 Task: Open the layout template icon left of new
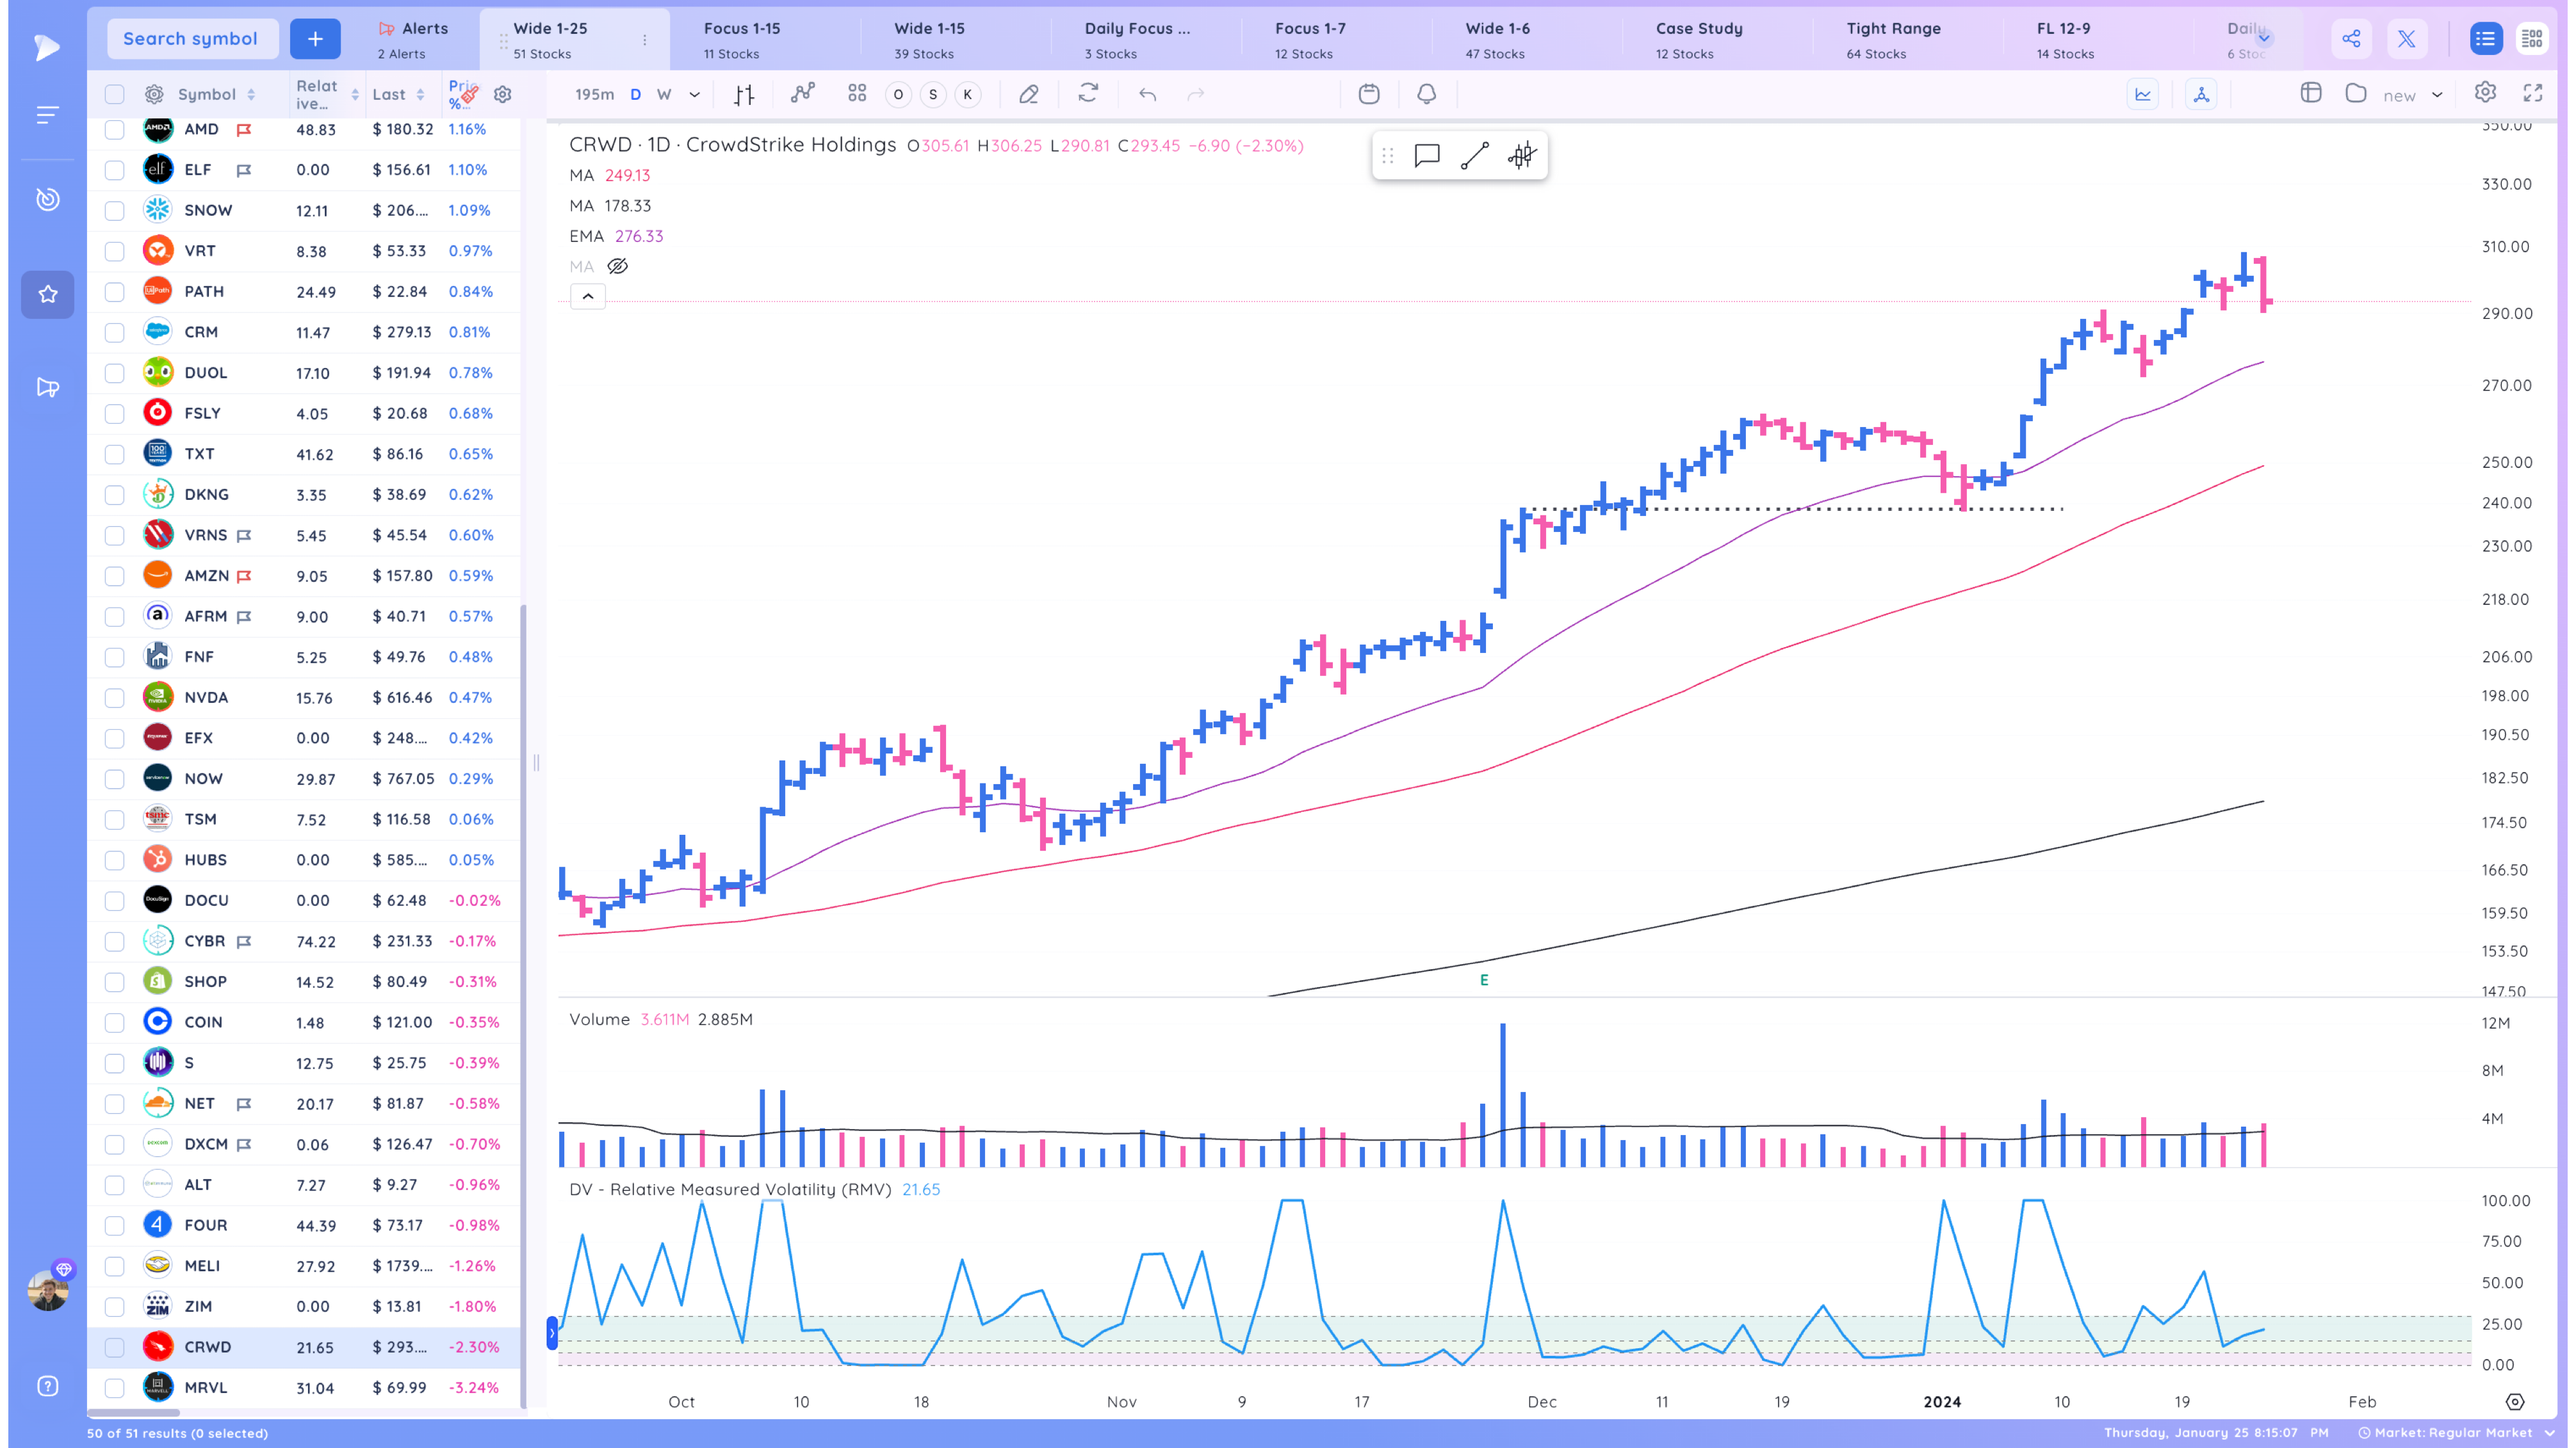tap(2310, 93)
